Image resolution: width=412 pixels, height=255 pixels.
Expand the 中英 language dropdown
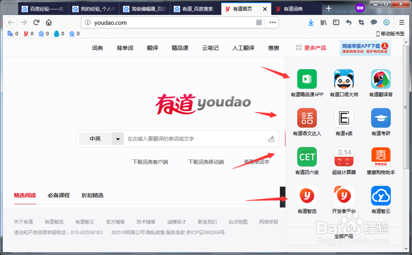coord(118,139)
